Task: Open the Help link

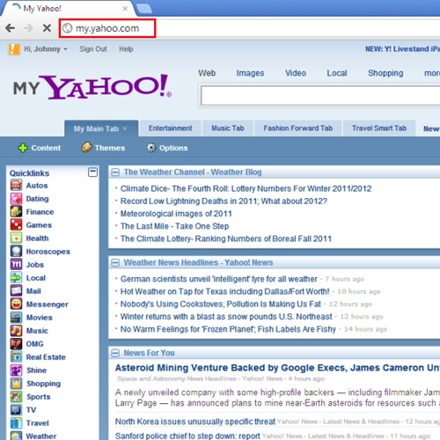Action: tap(126, 49)
